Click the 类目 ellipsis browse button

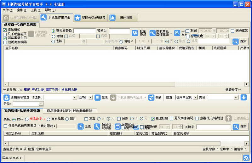tap(236, 97)
